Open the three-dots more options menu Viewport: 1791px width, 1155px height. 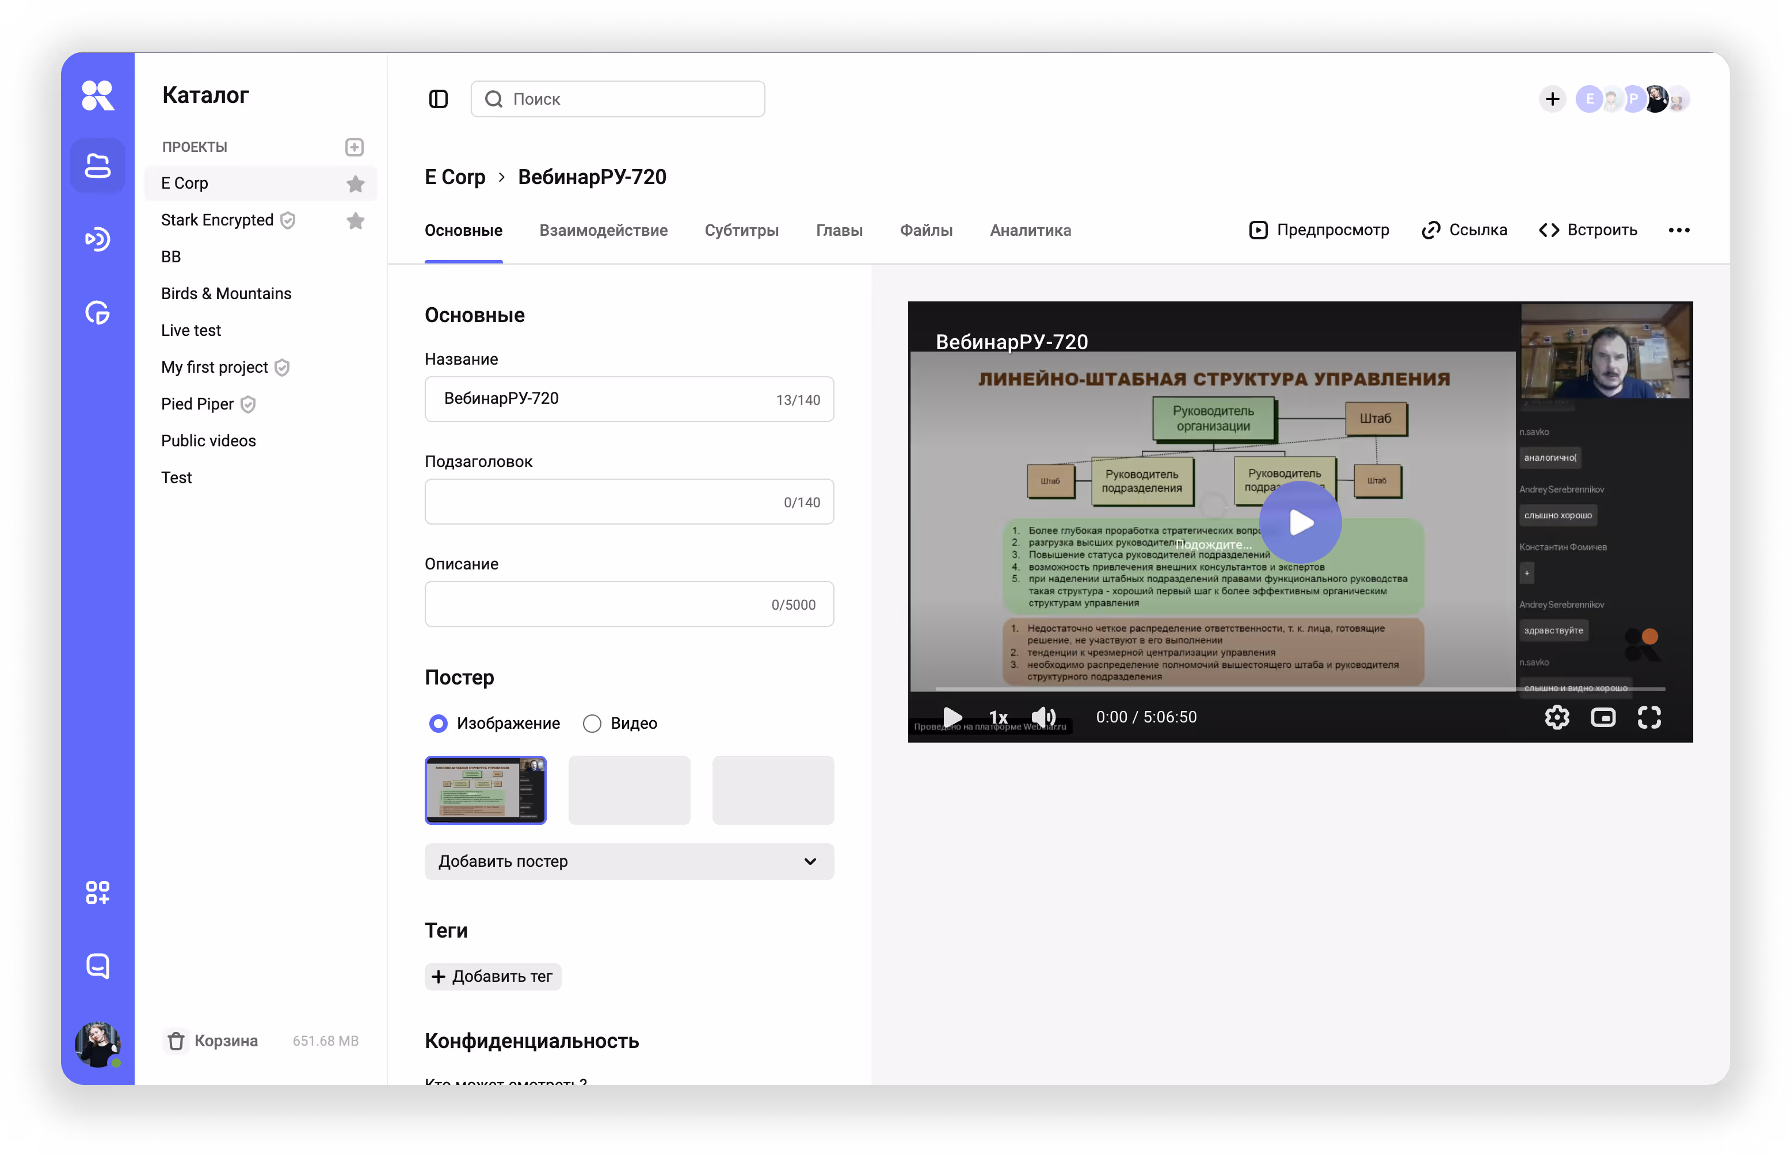[x=1678, y=230]
